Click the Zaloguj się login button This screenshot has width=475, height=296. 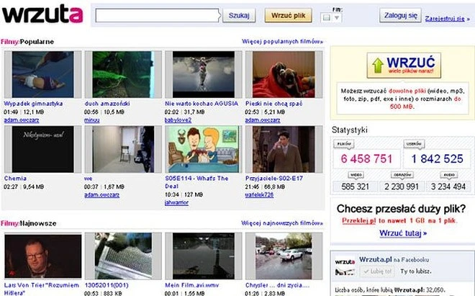[401, 15]
